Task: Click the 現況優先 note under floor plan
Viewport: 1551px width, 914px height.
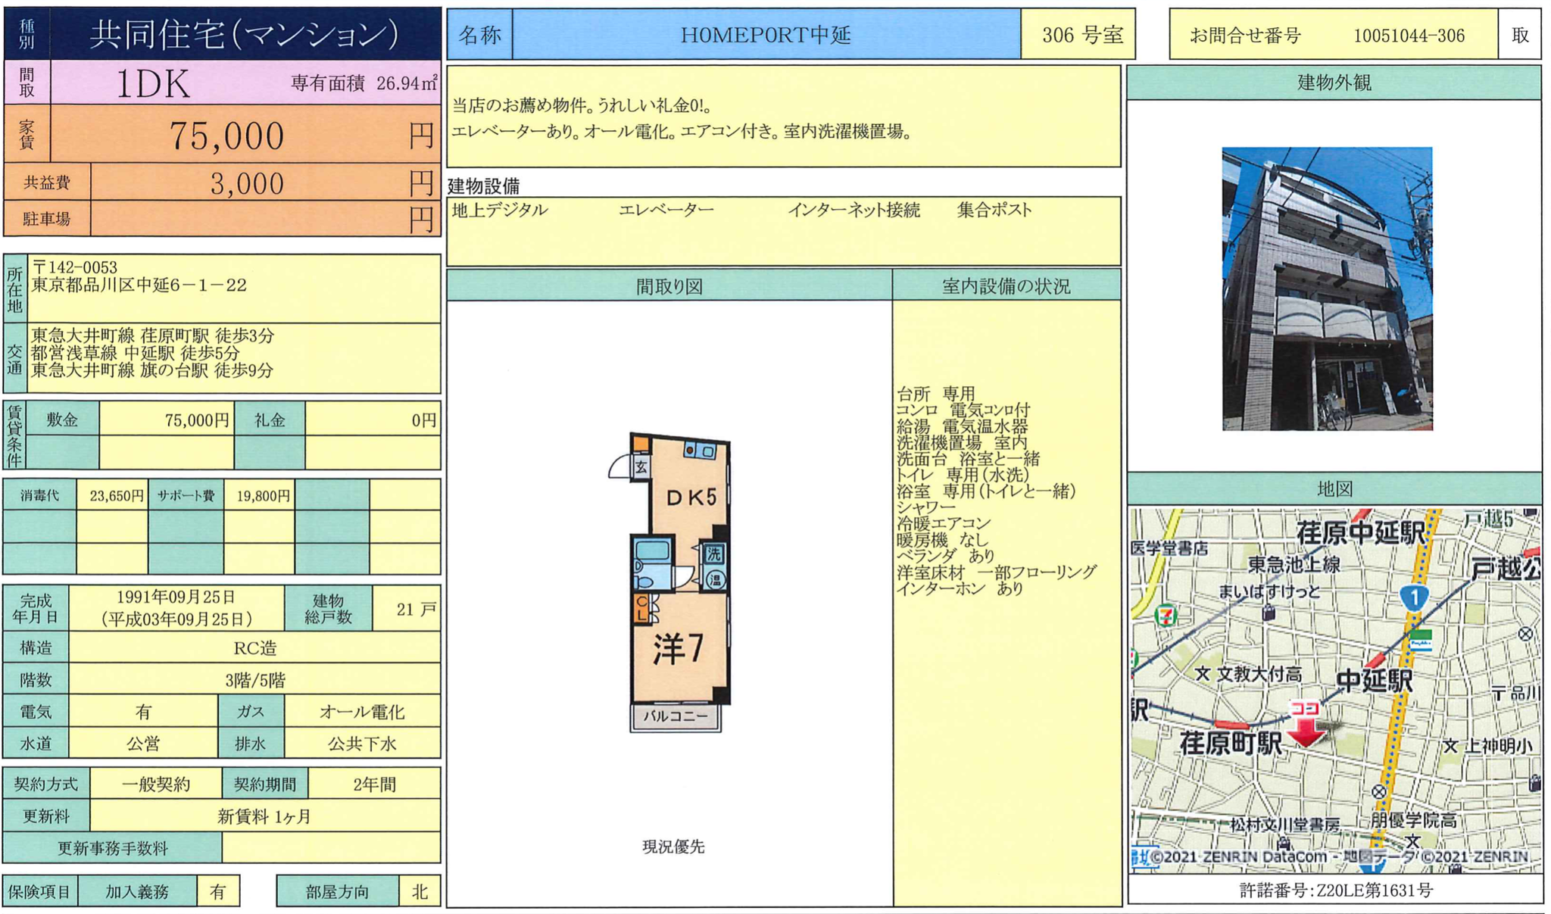Action: click(673, 847)
